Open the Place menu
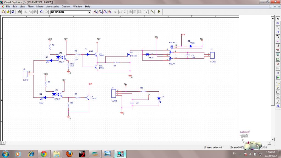The width and height of the screenshot is (281, 158). [30, 6]
